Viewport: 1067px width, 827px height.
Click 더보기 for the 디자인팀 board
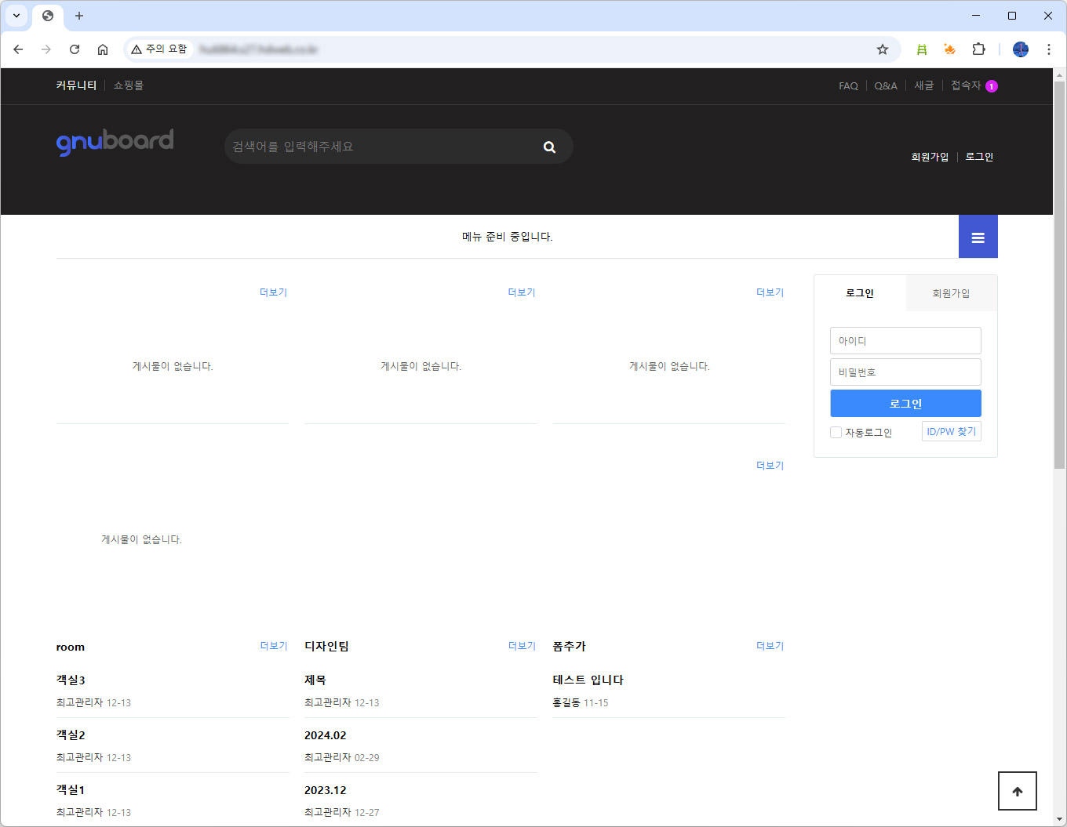coord(522,646)
